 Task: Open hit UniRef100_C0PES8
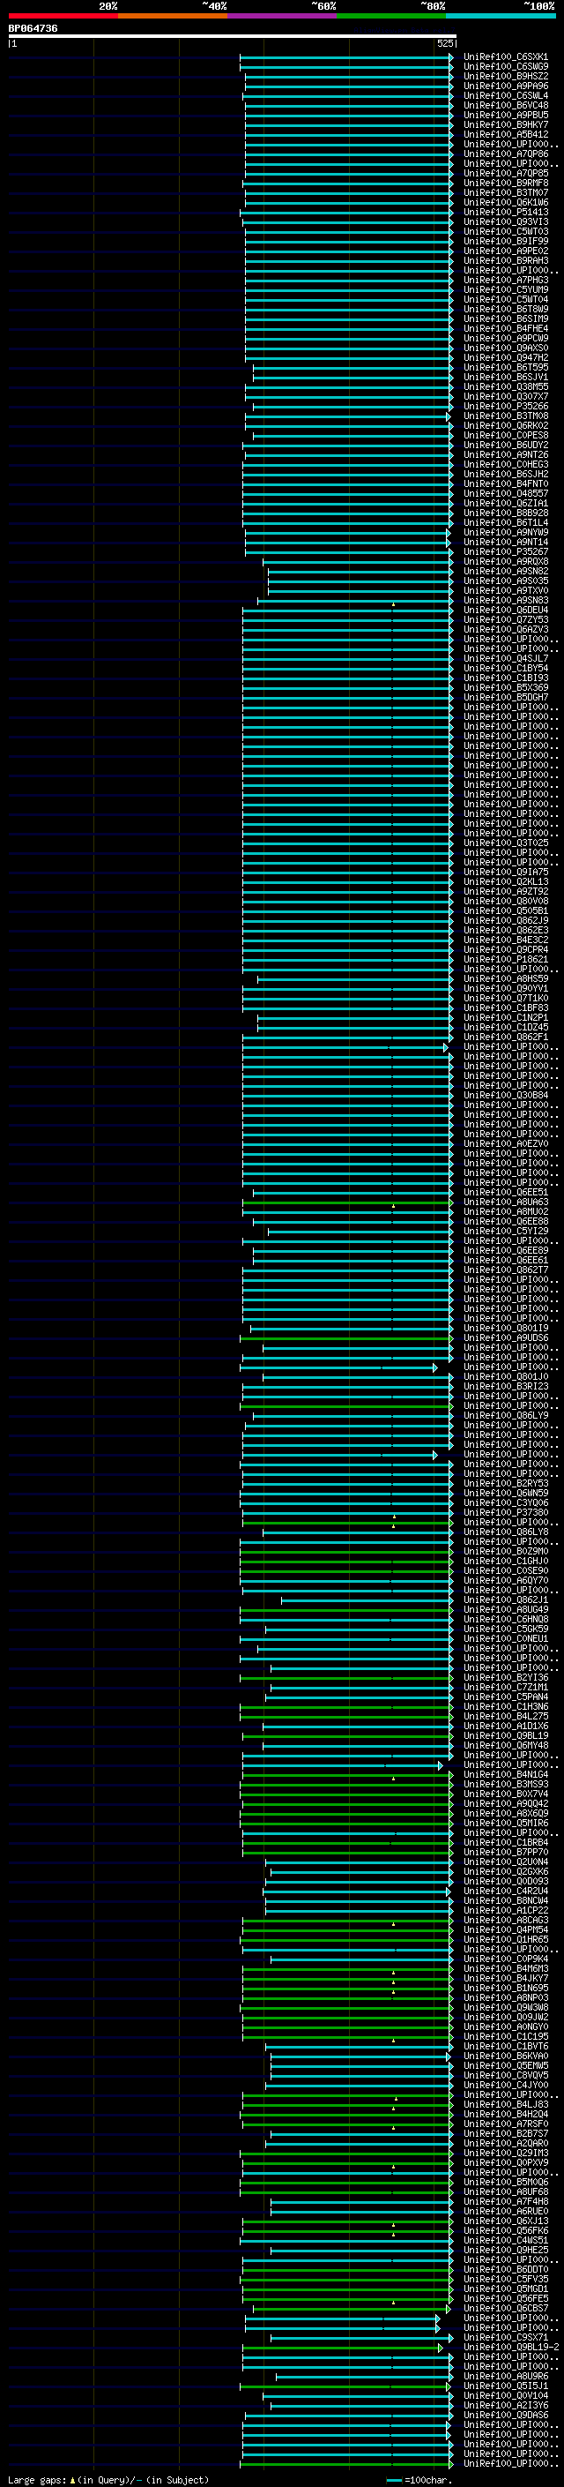[x=506, y=436]
